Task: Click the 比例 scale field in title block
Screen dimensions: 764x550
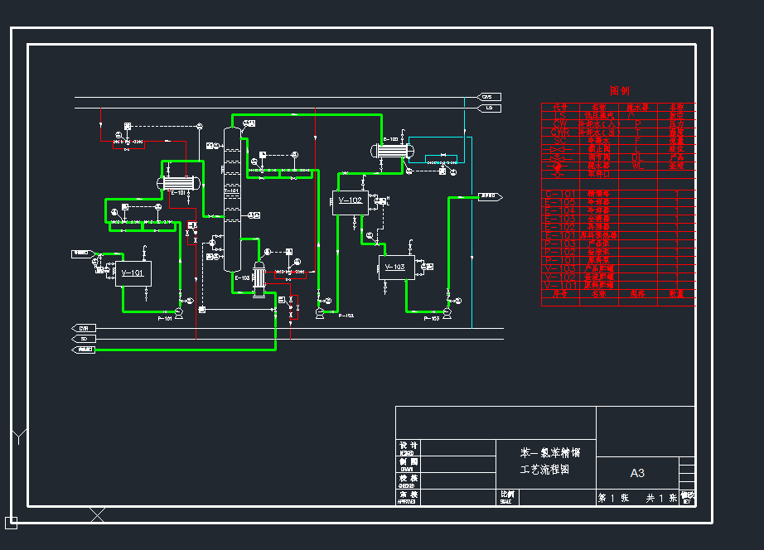Action: (507, 495)
